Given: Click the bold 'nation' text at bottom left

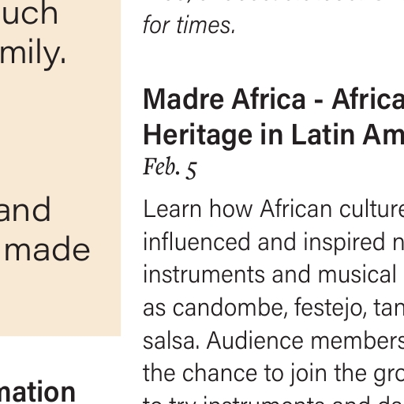Looking at the screenshot, I should [38, 393].
